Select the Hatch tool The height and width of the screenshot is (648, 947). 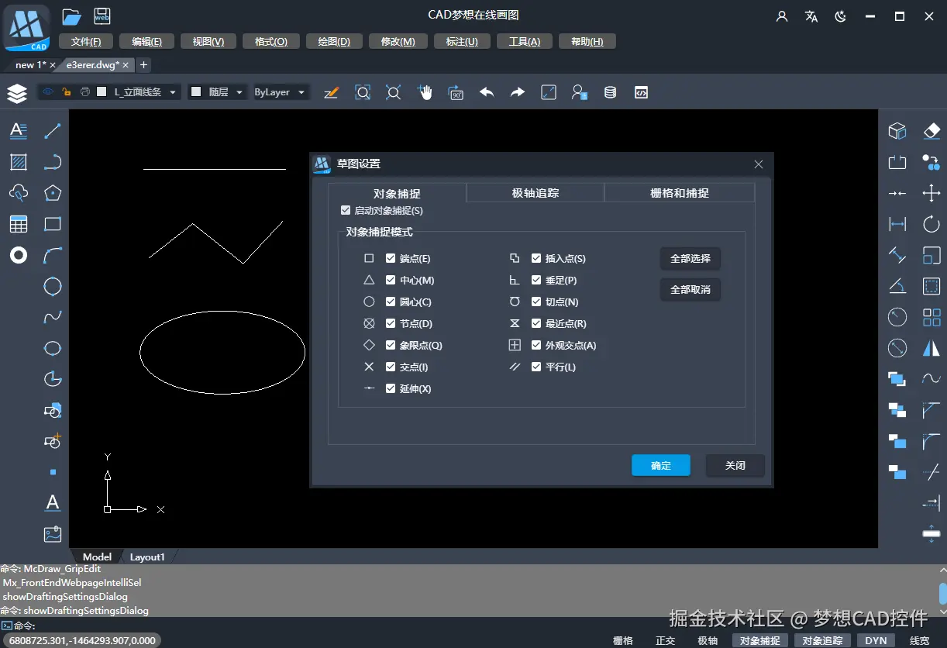tap(17, 162)
